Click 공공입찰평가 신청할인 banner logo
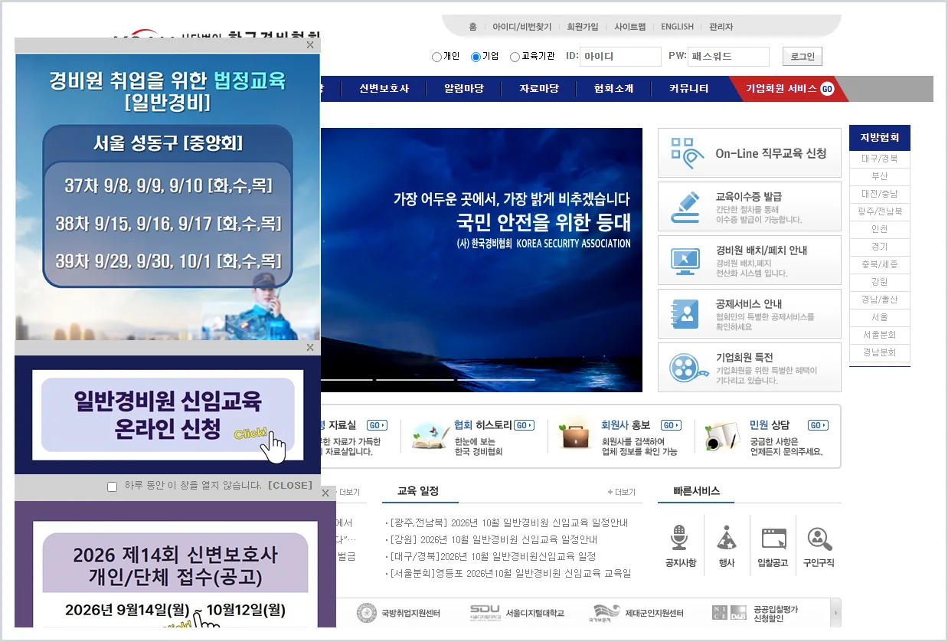Image resolution: width=948 pixels, height=642 pixels. 755,613
